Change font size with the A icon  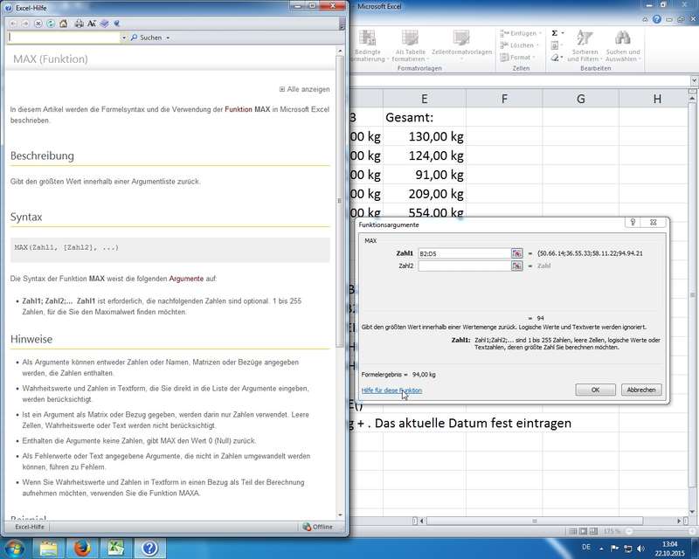click(x=92, y=23)
